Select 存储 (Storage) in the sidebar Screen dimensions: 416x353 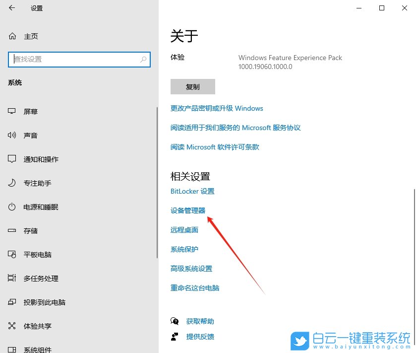tap(30, 230)
